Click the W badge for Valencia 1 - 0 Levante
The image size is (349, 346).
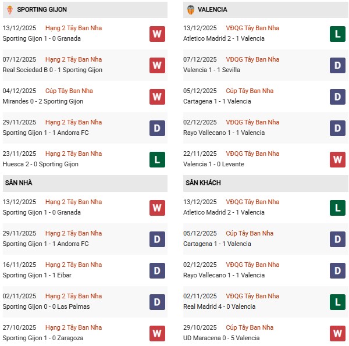337,159
